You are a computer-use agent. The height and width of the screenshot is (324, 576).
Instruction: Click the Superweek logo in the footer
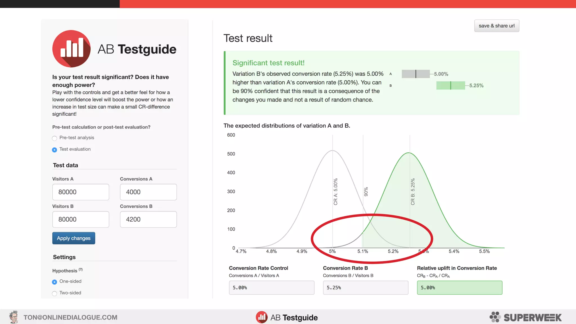click(x=525, y=317)
